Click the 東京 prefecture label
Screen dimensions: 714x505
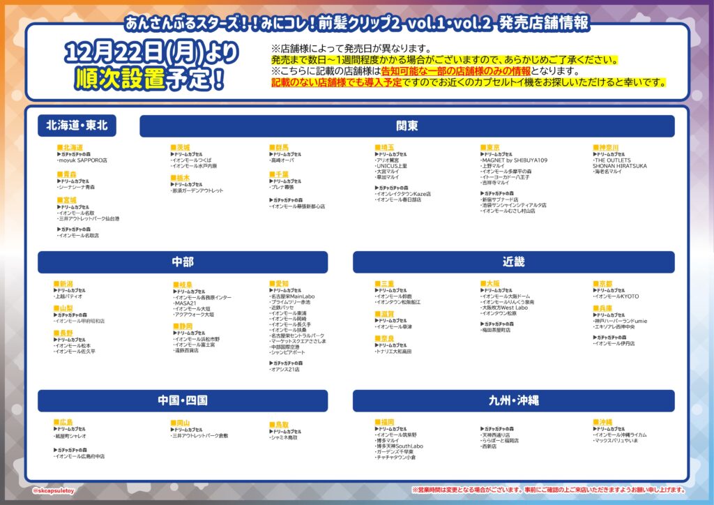[x=490, y=148]
